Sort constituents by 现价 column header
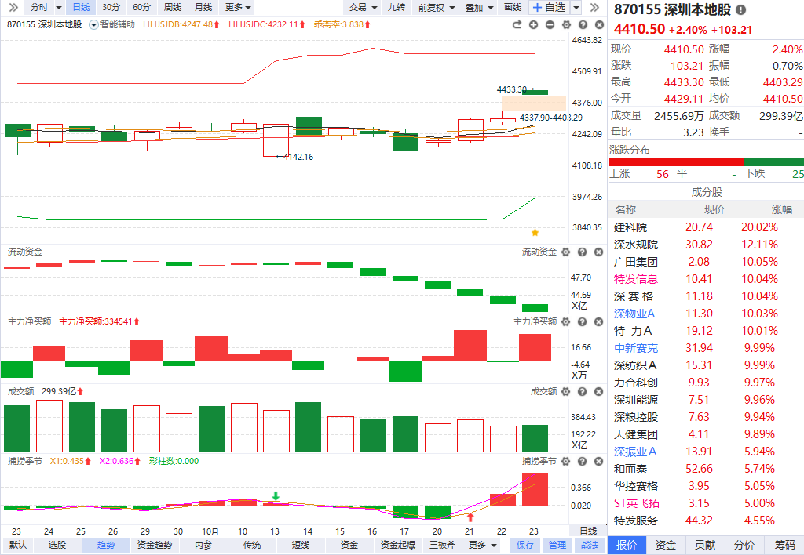The image size is (804, 555). [714, 209]
